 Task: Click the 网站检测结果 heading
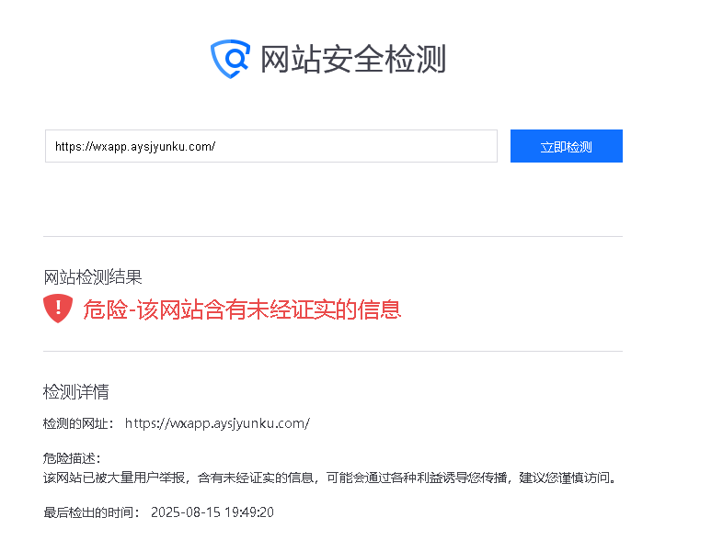point(93,277)
